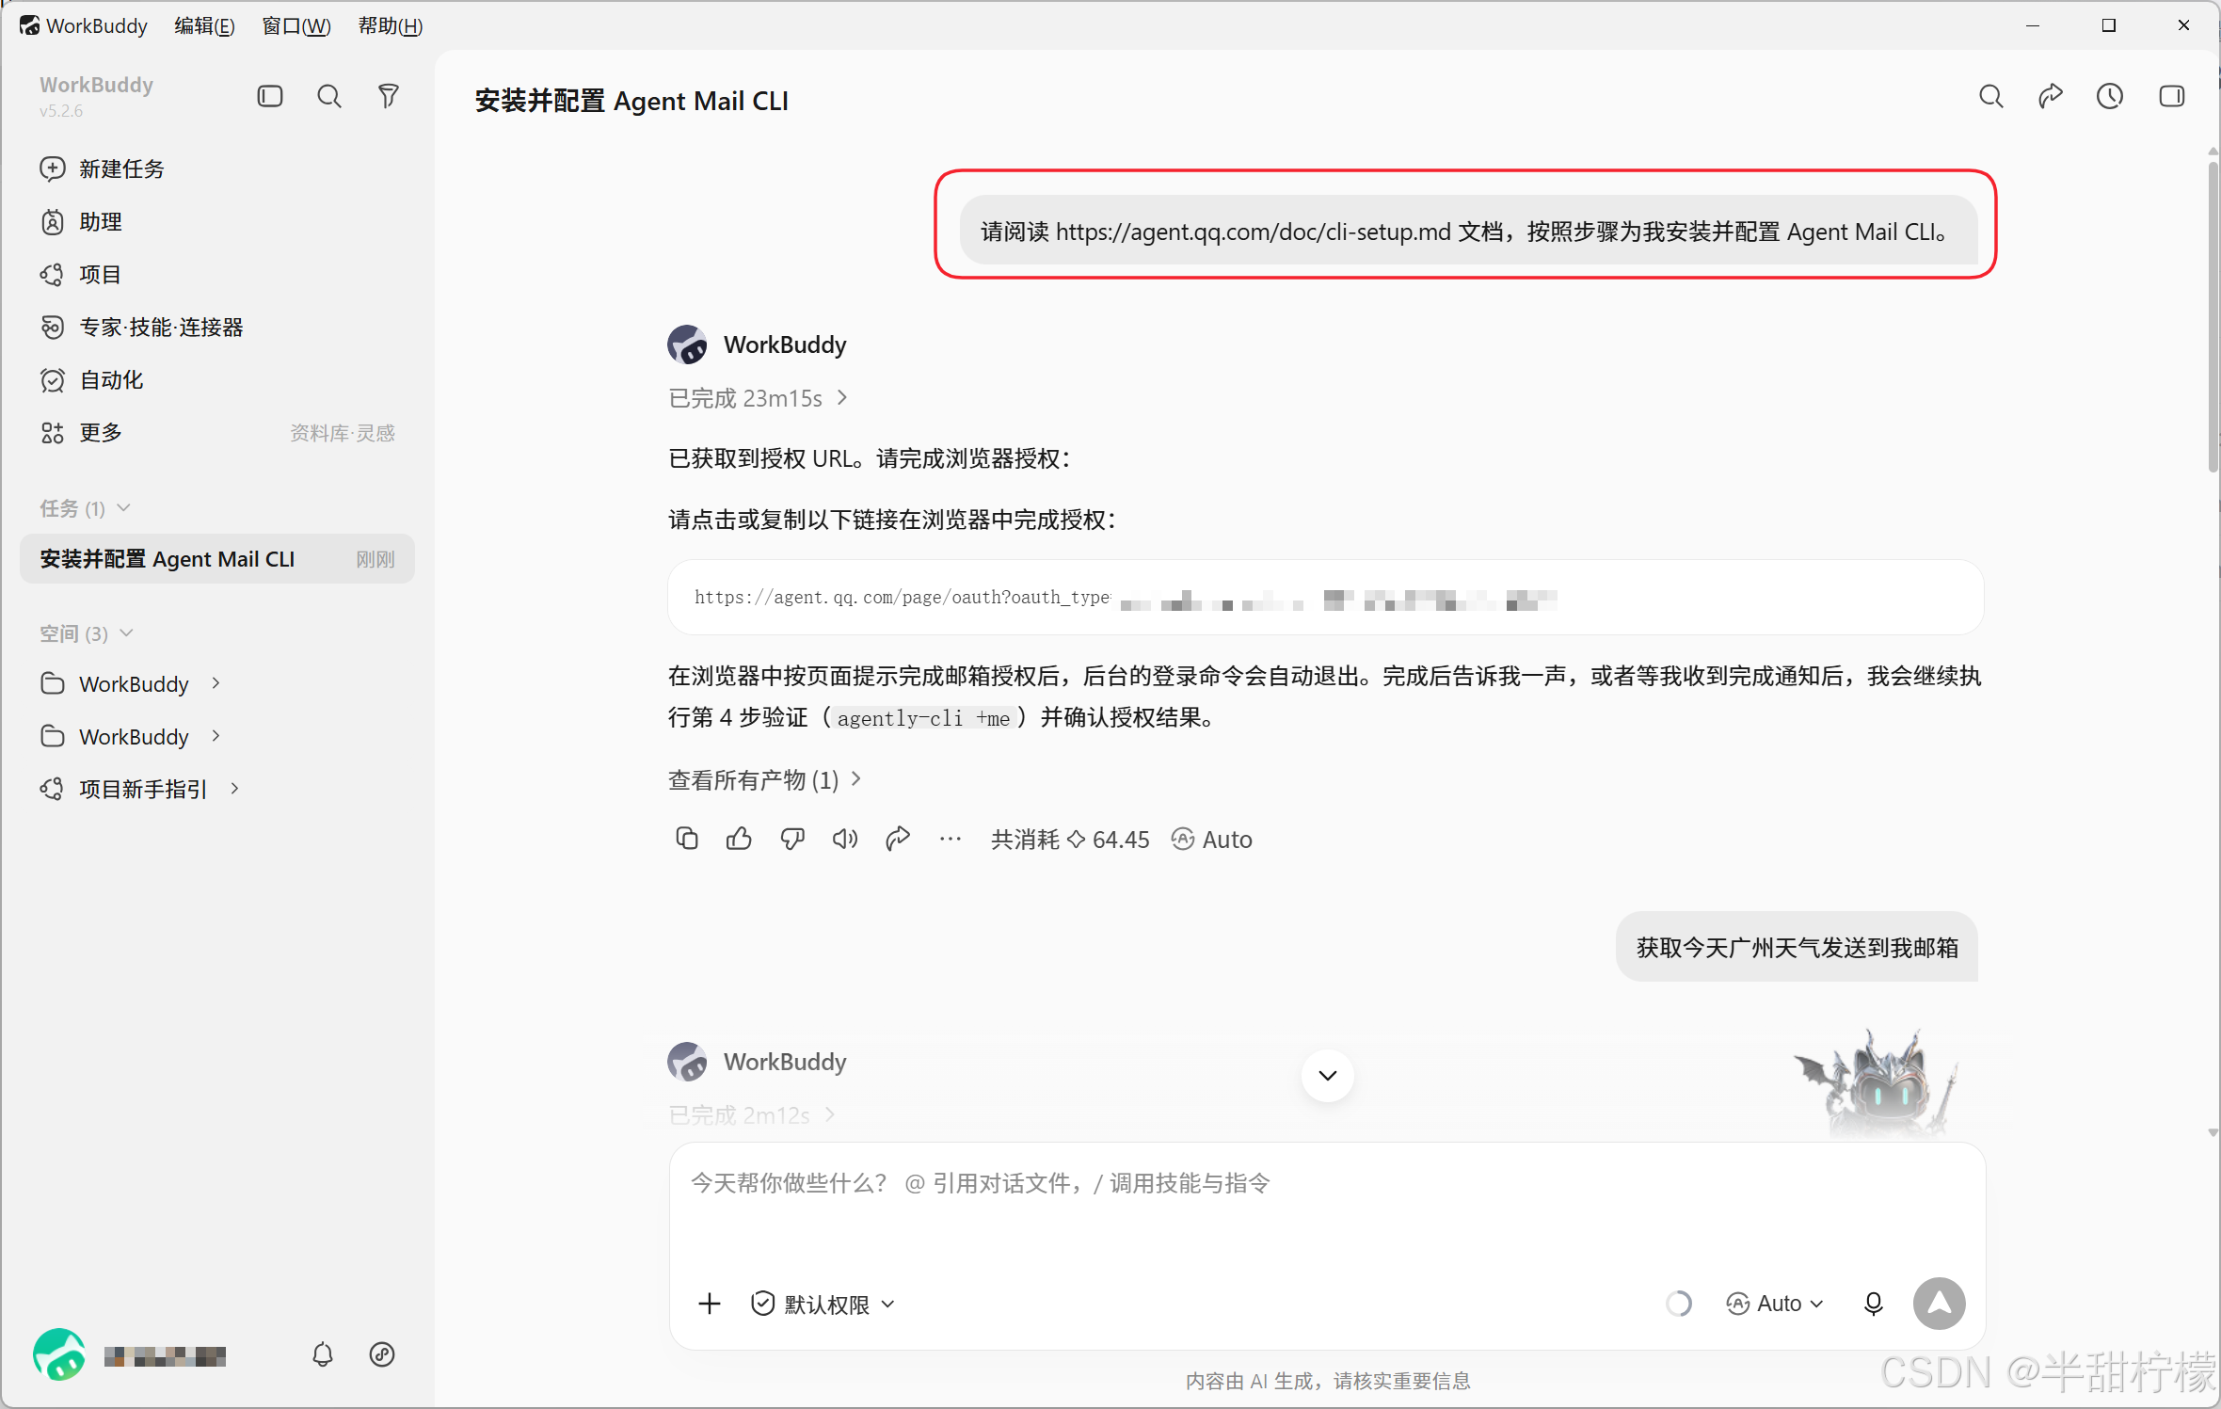Click the 资料库·灵感 shortcut link
The height and width of the screenshot is (1409, 2221).
pyautogui.click(x=343, y=433)
